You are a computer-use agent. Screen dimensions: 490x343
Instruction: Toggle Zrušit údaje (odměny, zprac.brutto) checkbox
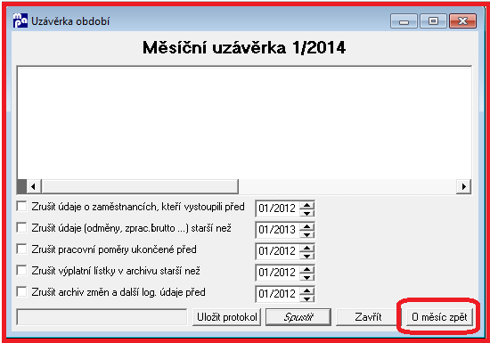[21, 228]
